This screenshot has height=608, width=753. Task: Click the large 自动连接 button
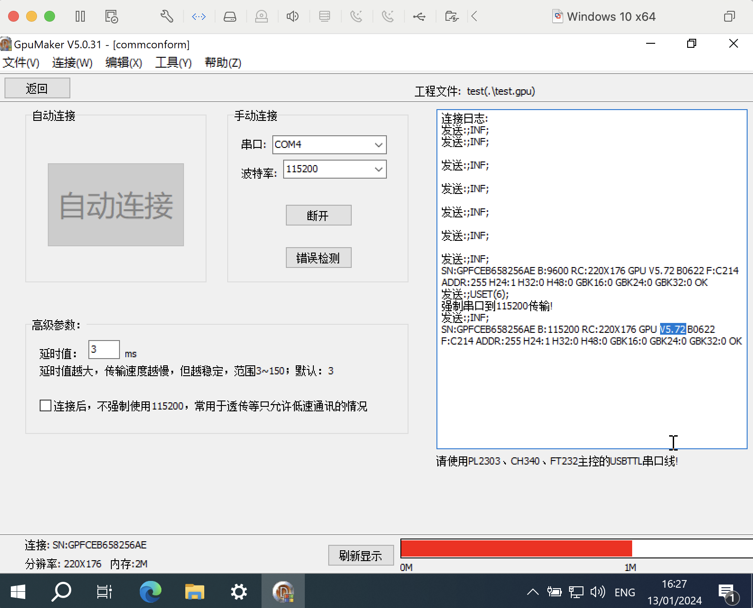pyautogui.click(x=116, y=205)
